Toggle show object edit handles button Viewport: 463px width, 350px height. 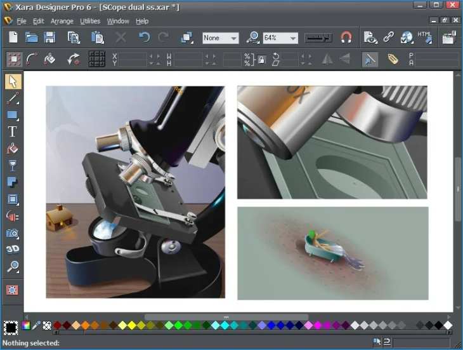point(32,59)
